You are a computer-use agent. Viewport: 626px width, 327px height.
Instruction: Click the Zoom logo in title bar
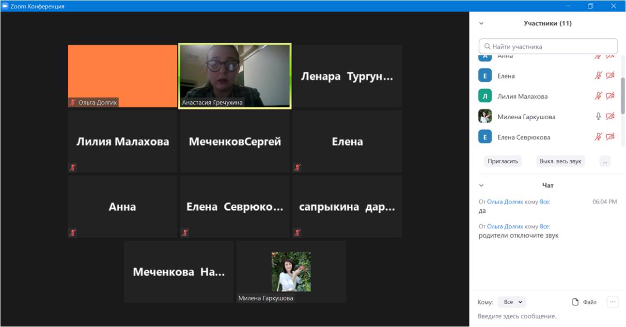[x=5, y=6]
